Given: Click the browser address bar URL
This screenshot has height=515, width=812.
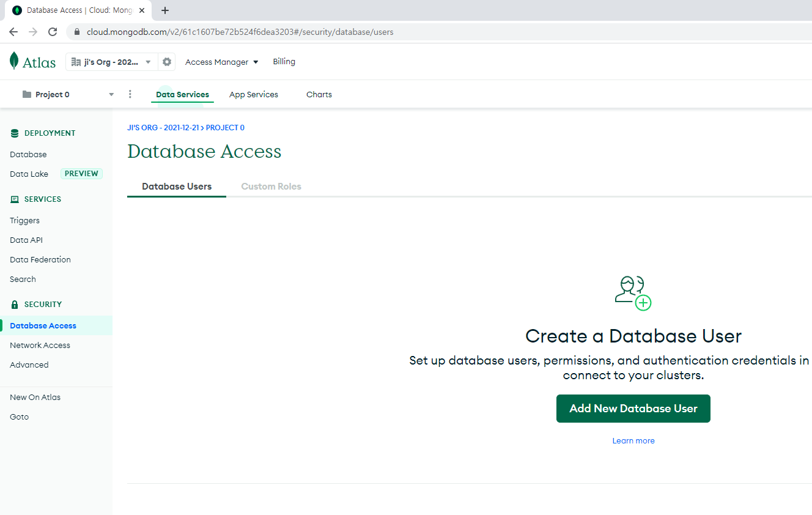Looking at the screenshot, I should pyautogui.click(x=240, y=32).
